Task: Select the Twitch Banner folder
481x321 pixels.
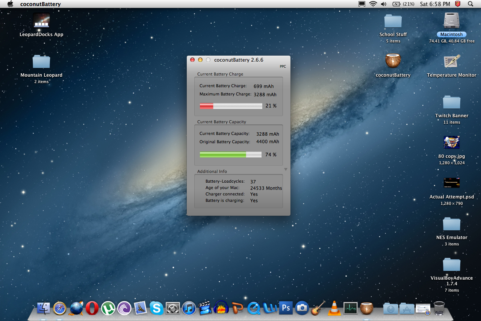Action: pyautogui.click(x=452, y=102)
